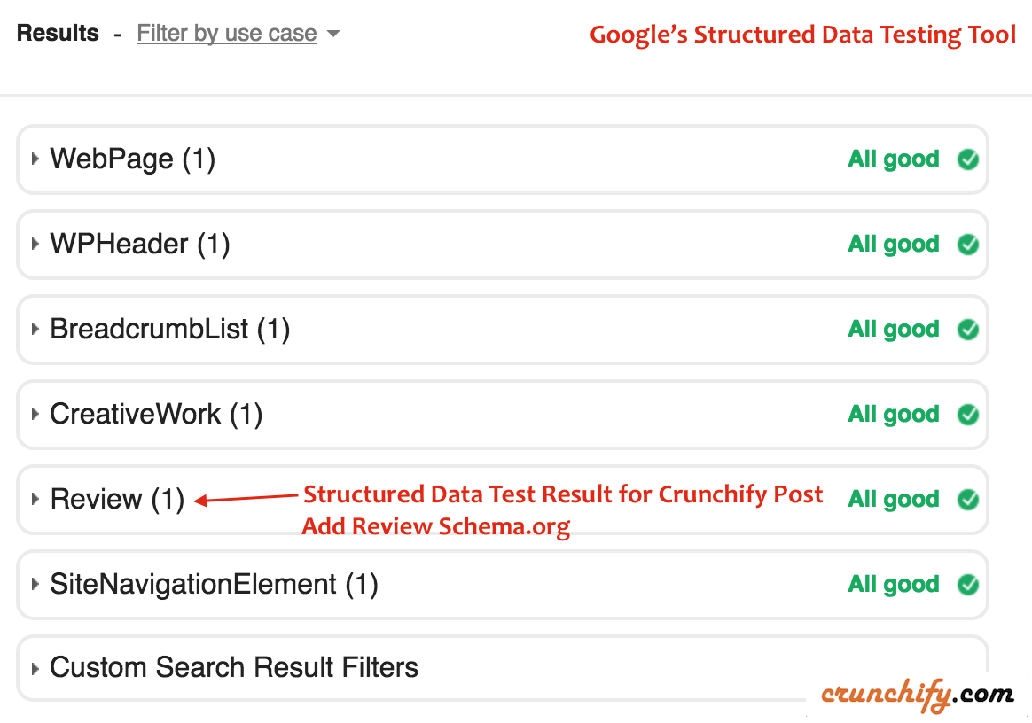Expand SiteNavigationElement (1) disclosure triangle
This screenshot has height=723, width=1032.
pyautogui.click(x=35, y=585)
